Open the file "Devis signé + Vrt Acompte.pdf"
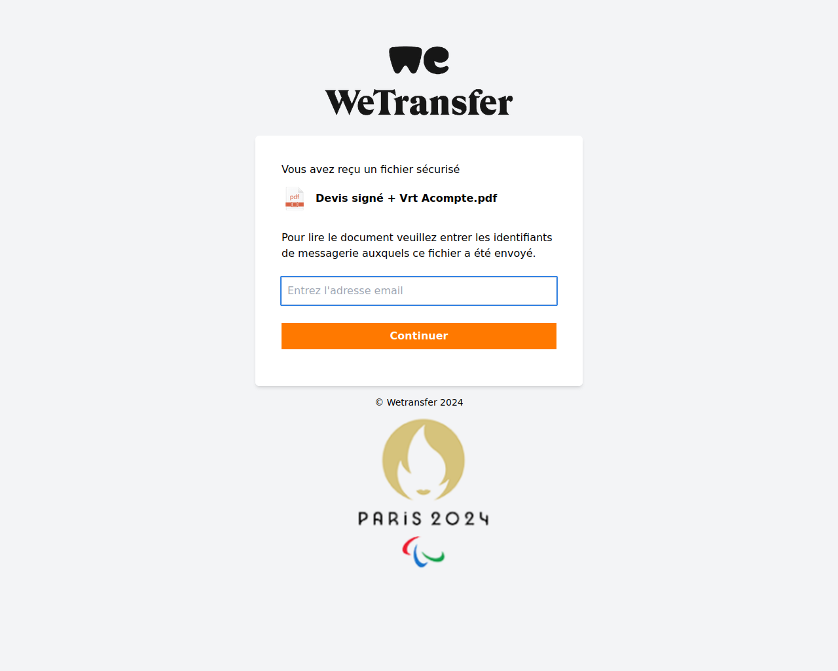This screenshot has height=671, width=838. (407, 198)
